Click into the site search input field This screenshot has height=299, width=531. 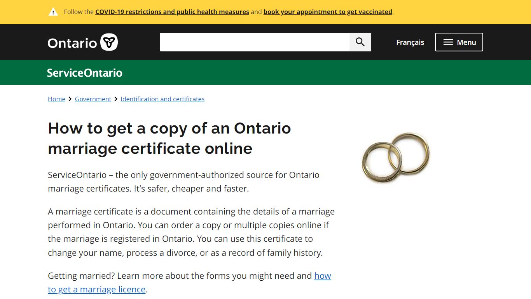coord(255,42)
